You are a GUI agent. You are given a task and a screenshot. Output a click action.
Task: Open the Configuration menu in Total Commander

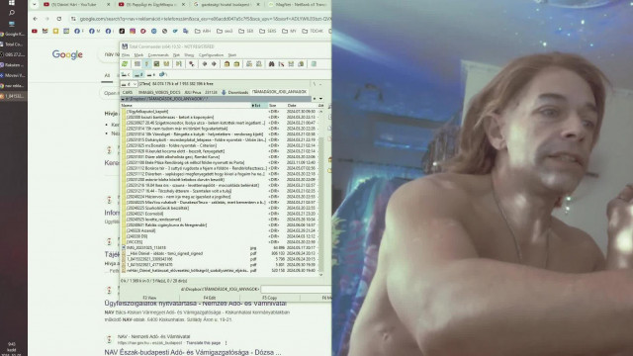pyautogui.click(x=211, y=55)
